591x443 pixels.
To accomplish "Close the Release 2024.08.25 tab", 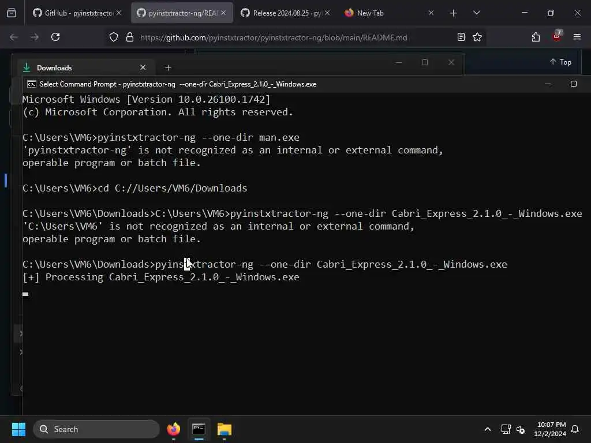I will click(x=327, y=13).
